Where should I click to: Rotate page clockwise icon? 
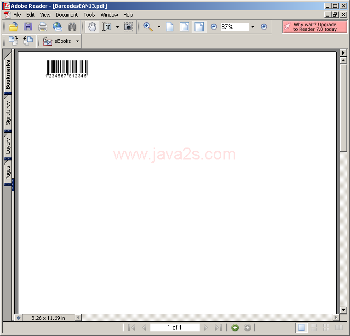coord(13,41)
